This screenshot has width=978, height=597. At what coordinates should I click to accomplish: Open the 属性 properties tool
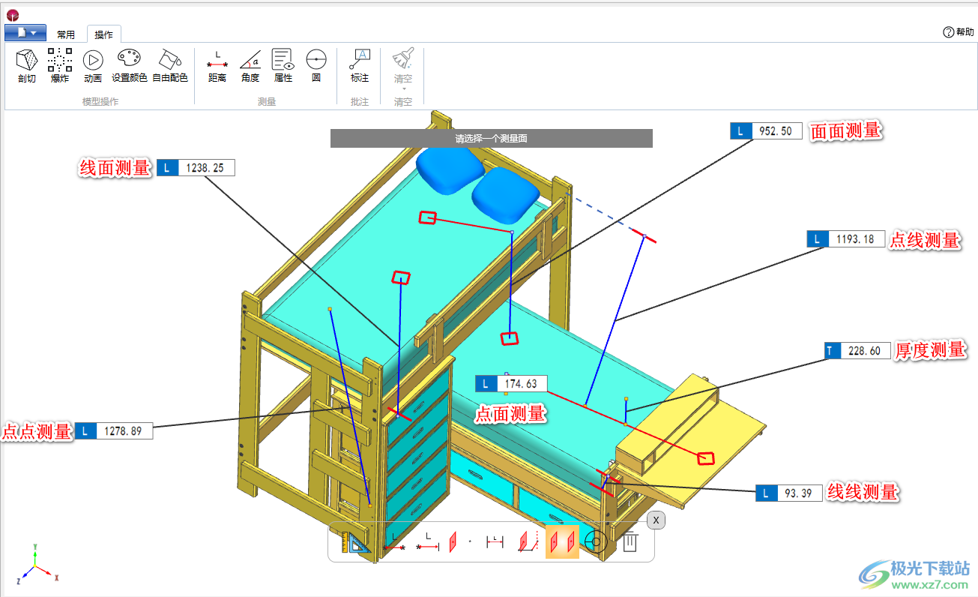pyautogui.click(x=283, y=66)
